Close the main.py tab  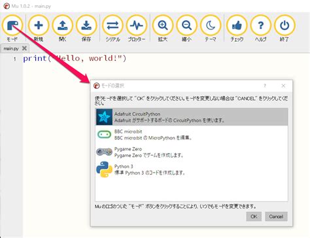pos(24,48)
